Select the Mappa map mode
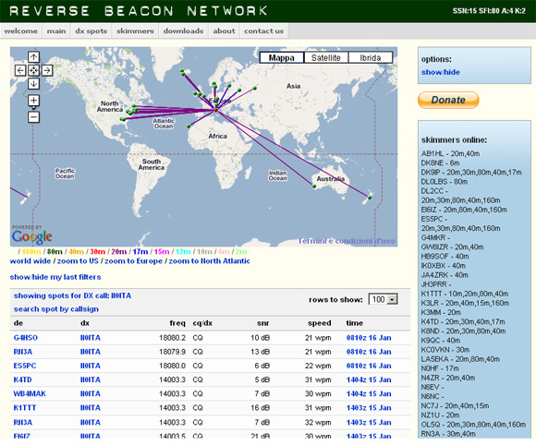The height and width of the screenshot is (445, 536). tap(282, 58)
